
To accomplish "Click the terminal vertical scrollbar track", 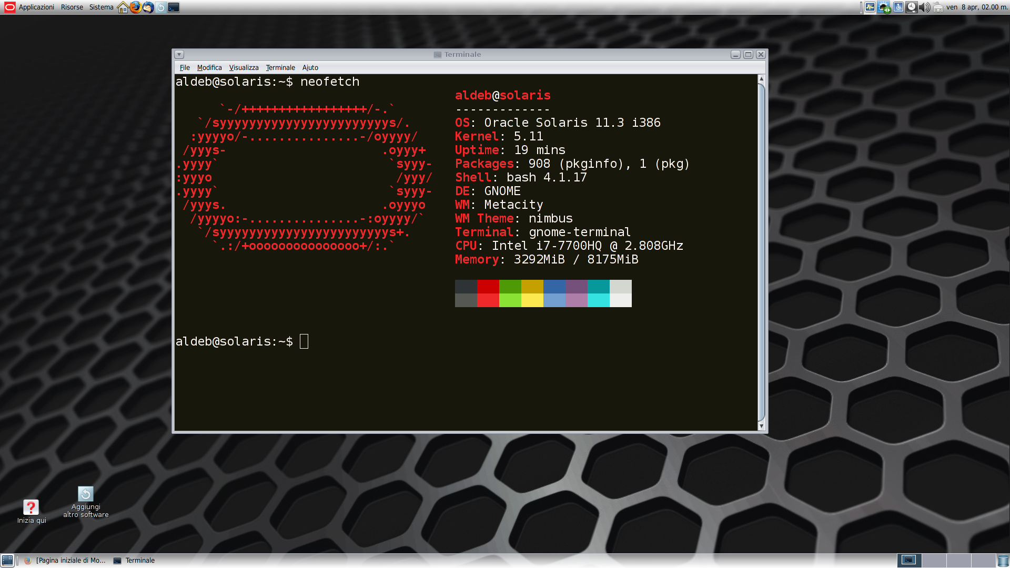I will (x=761, y=252).
